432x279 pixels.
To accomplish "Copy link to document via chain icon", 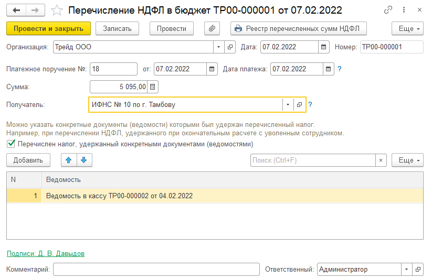I will [388, 10].
